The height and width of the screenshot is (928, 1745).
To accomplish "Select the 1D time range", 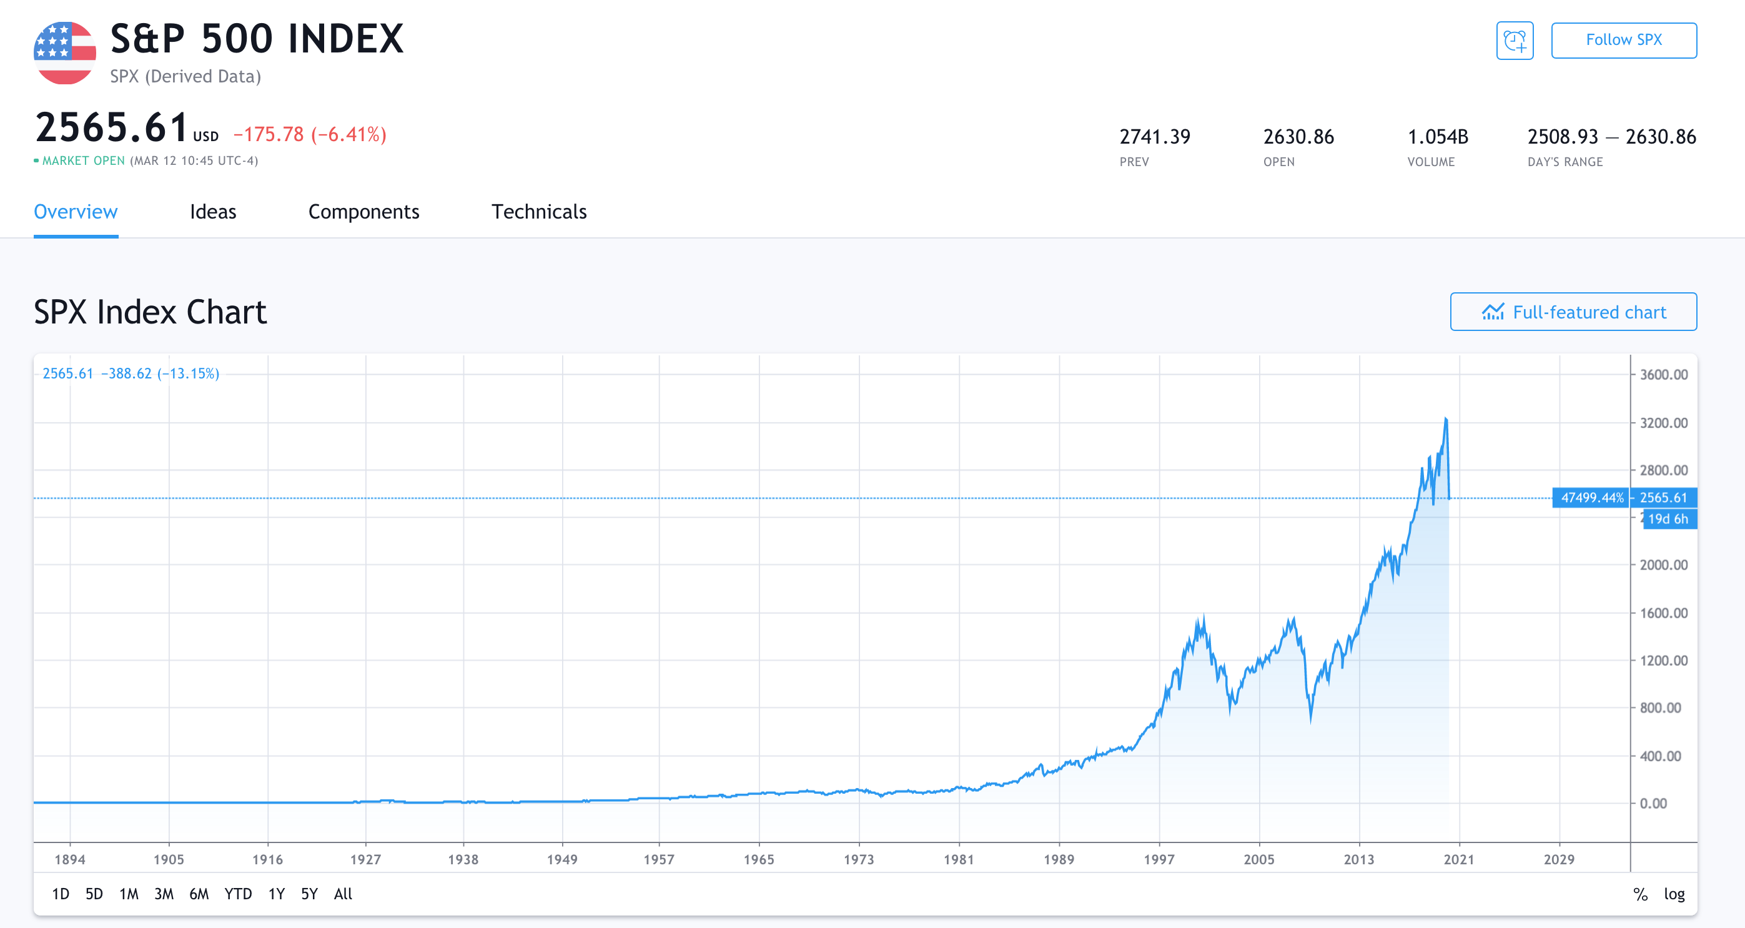I will (61, 894).
